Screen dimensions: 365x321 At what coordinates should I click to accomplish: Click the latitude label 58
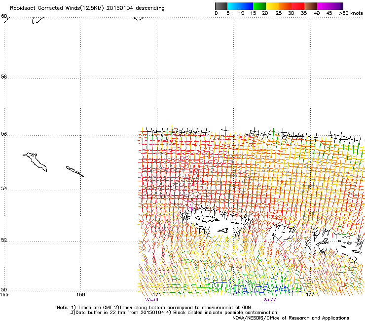4,77
